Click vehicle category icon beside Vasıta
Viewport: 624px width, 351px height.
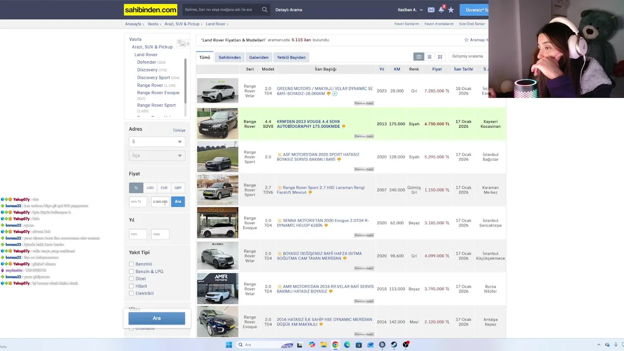pyautogui.click(x=183, y=43)
